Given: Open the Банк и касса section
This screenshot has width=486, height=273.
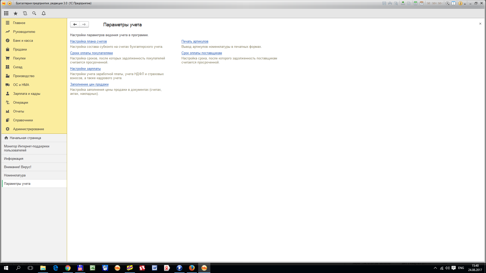Looking at the screenshot, I should tap(23, 40).
